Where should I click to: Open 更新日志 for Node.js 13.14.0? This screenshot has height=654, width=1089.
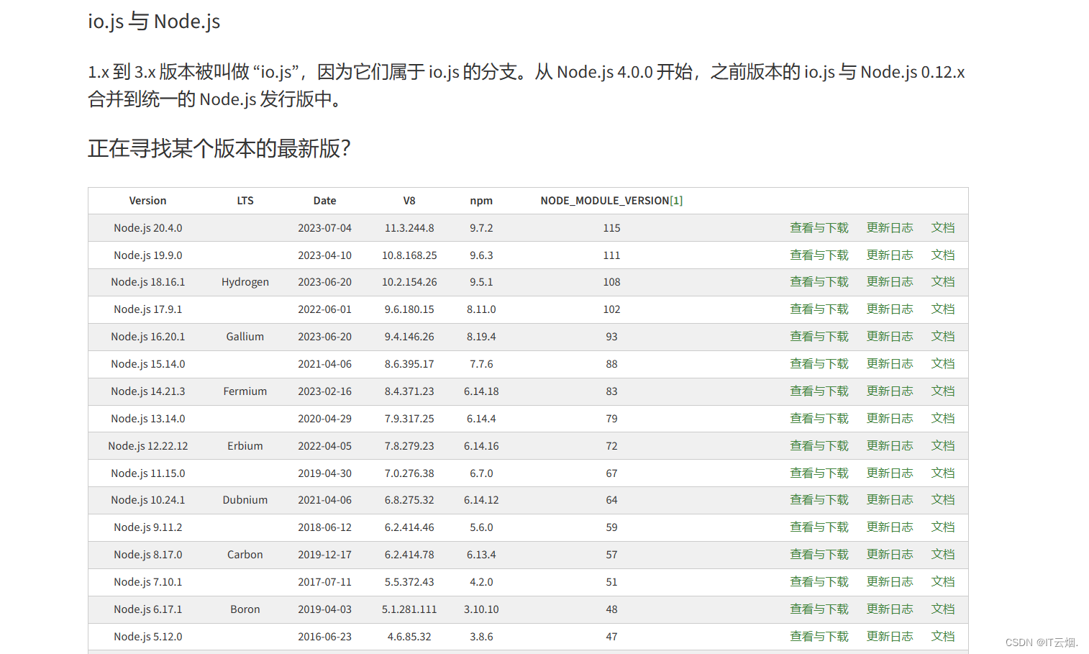coord(890,419)
